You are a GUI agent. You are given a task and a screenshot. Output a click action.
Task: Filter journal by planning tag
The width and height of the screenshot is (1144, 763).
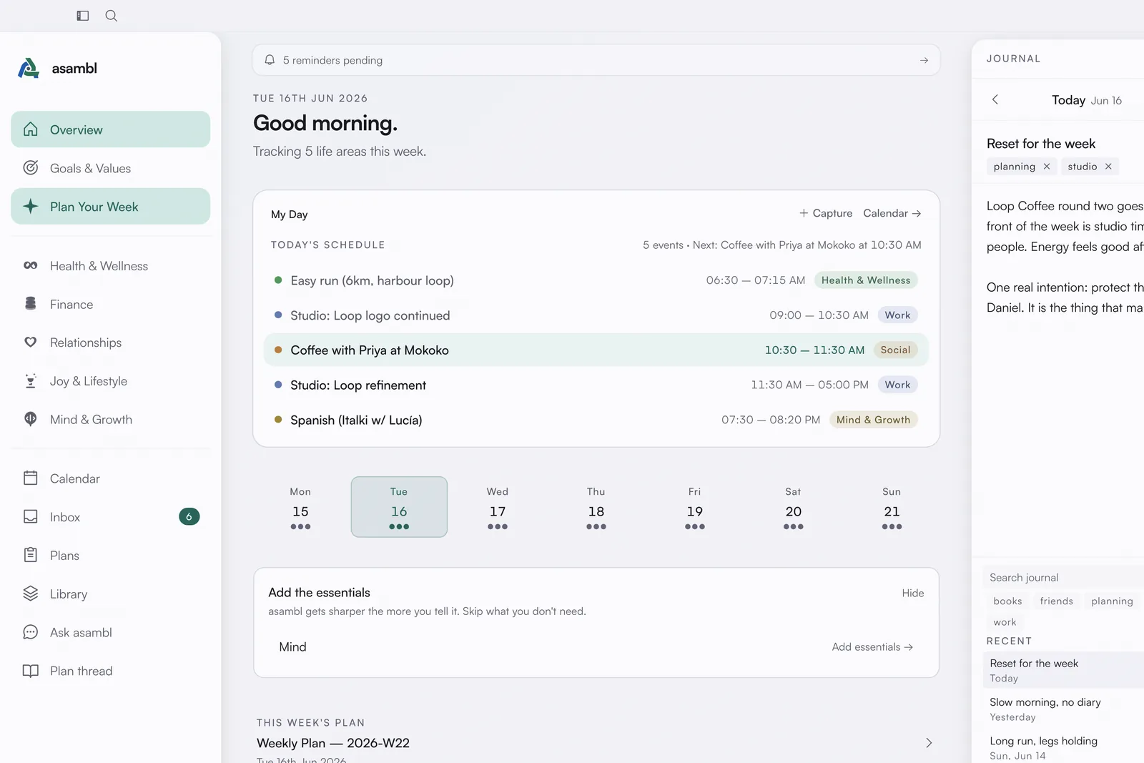pyautogui.click(x=1112, y=601)
